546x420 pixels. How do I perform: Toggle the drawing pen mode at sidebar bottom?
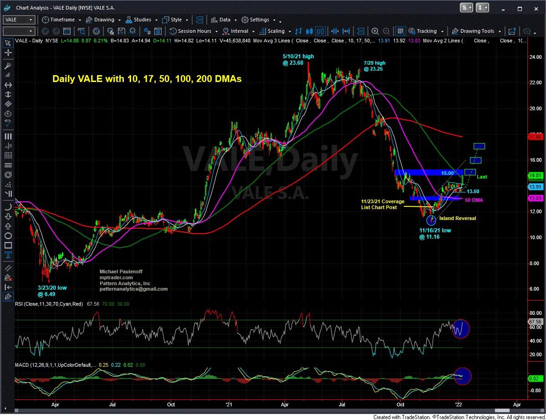(8, 297)
